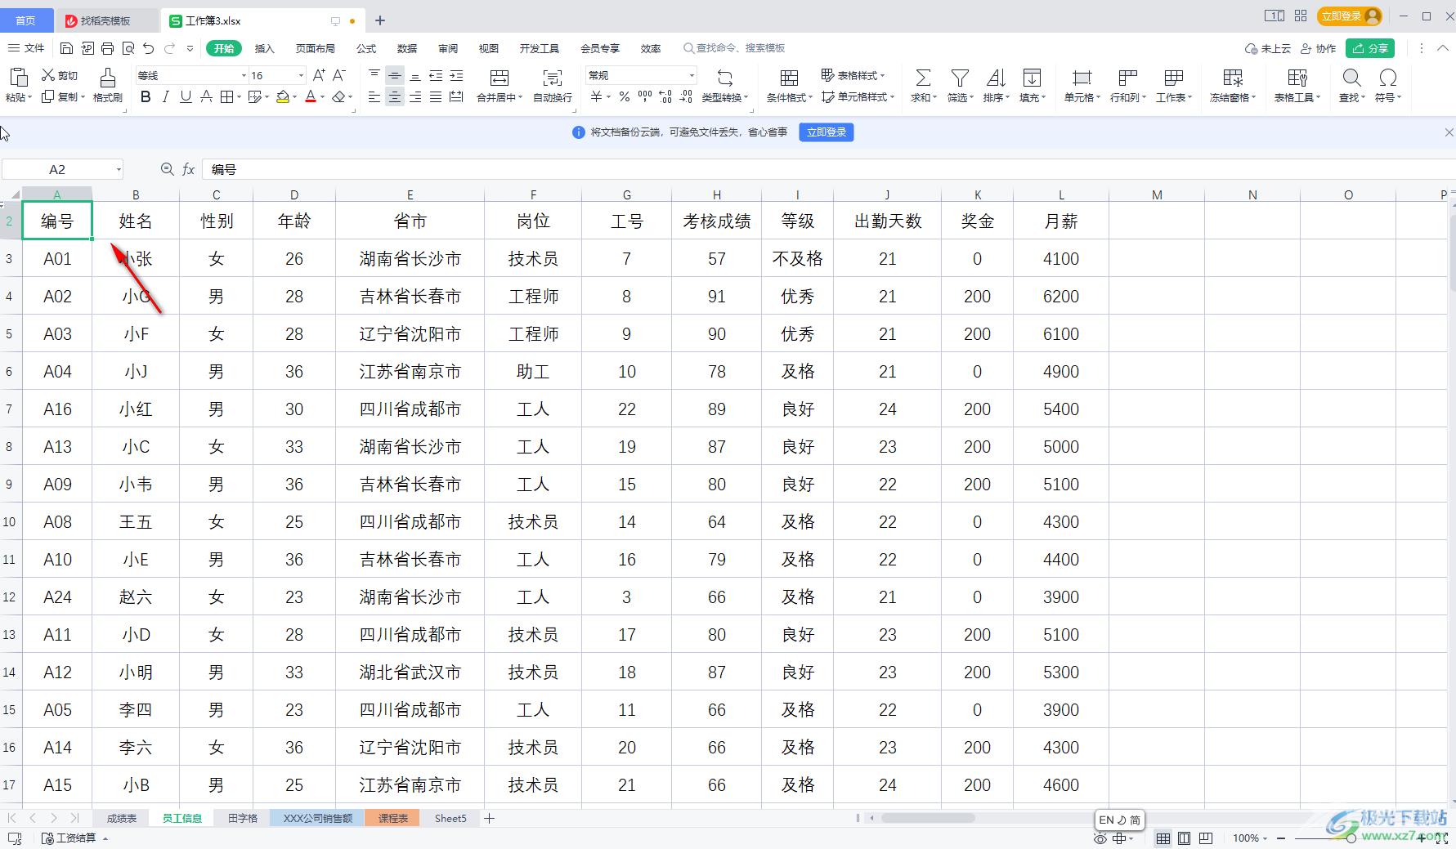Viewport: 1456px width, 849px height.
Task: Click the AutoSum (求和) sigma icon
Action: [923, 78]
